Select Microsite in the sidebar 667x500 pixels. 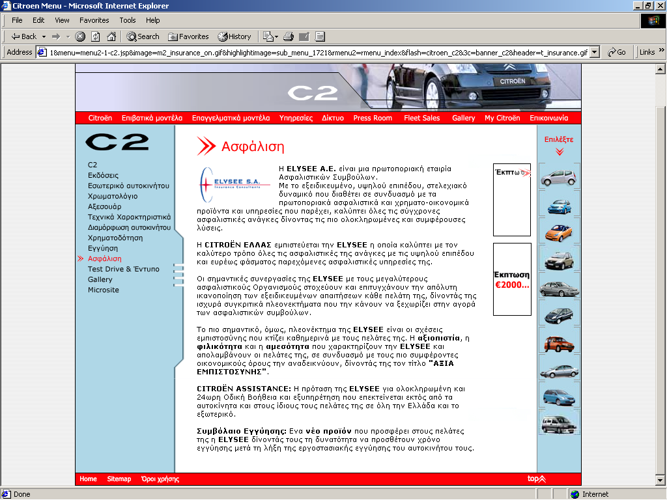[x=104, y=290]
